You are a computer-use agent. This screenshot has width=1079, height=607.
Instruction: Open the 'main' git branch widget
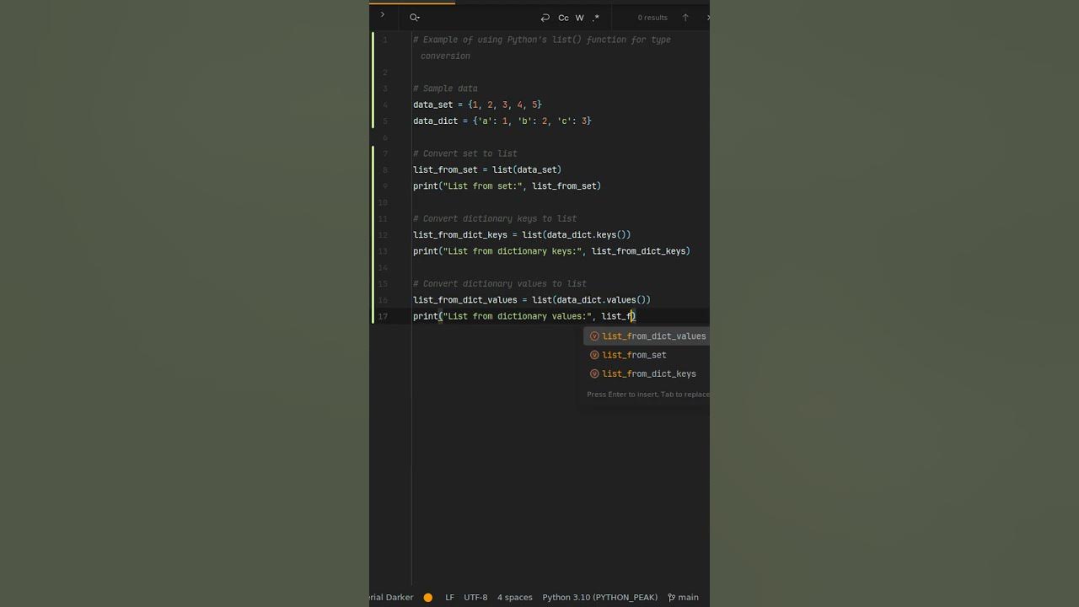pos(683,597)
